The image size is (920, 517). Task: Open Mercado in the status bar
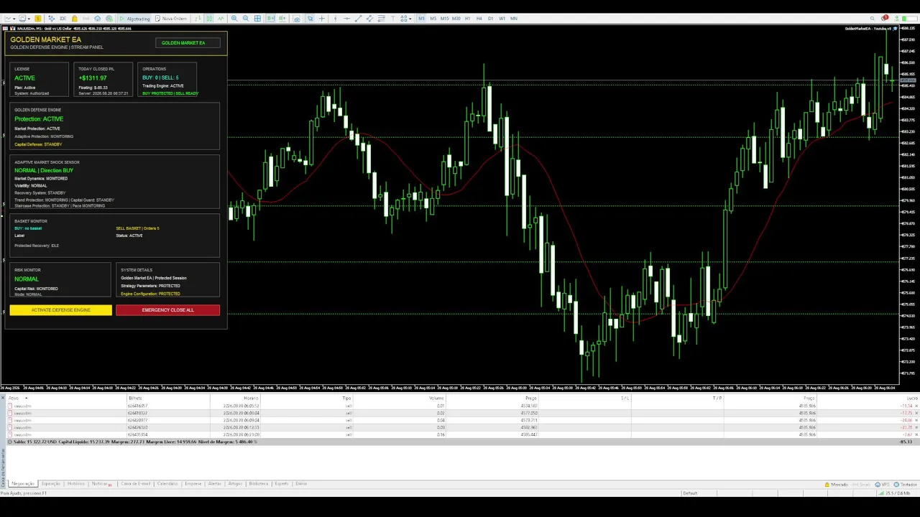(x=836, y=485)
